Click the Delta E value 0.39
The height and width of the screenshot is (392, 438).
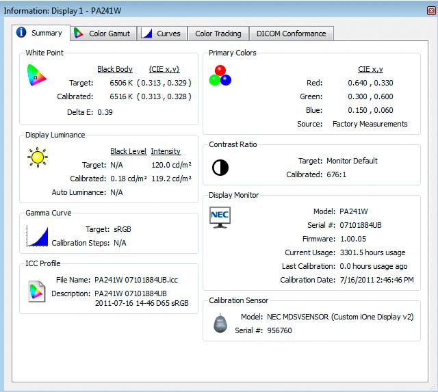(105, 112)
